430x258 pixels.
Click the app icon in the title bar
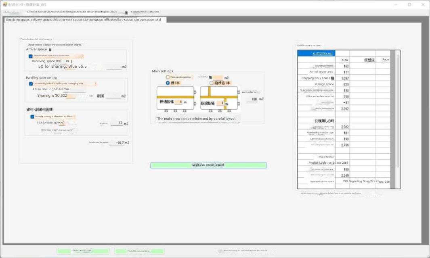5,4
